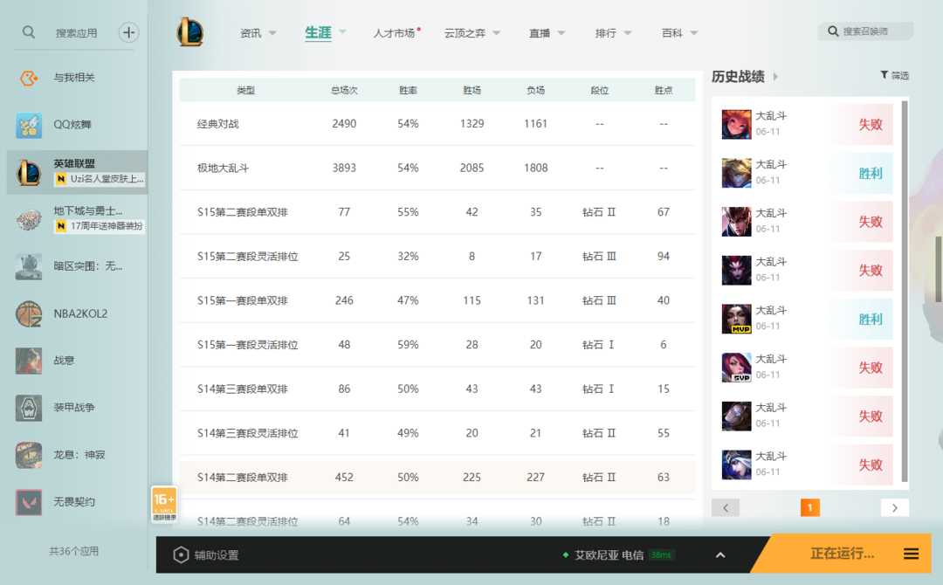Open 辅助设置 hexagon icon
The height and width of the screenshot is (585, 943).
click(181, 555)
